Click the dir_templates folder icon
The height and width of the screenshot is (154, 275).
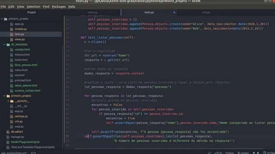[x=8, y=44]
